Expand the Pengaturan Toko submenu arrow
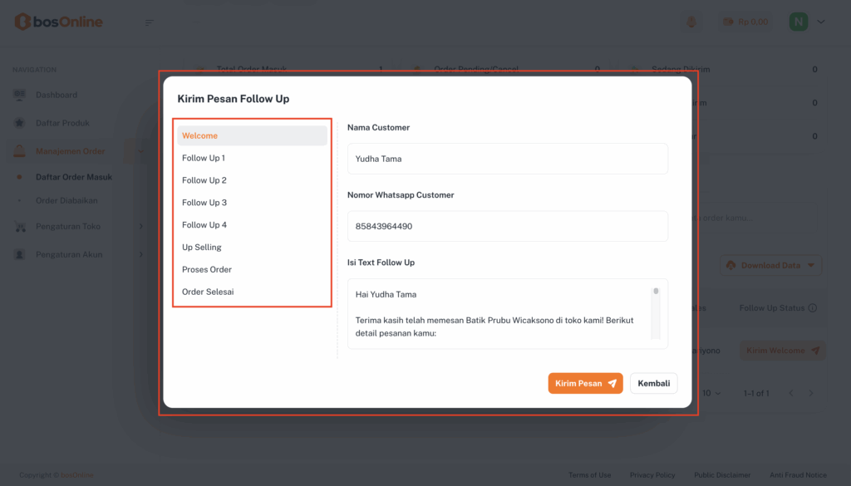 coord(141,227)
